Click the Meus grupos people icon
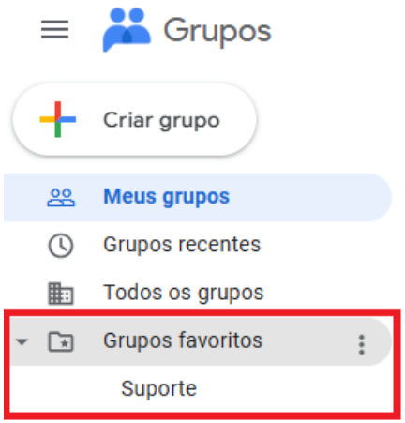Viewport: 405px width, 423px height. pos(61,198)
